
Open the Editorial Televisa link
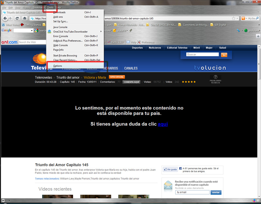[x=177, y=48]
